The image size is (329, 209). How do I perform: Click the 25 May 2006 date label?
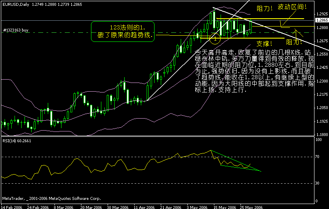tap(251, 207)
